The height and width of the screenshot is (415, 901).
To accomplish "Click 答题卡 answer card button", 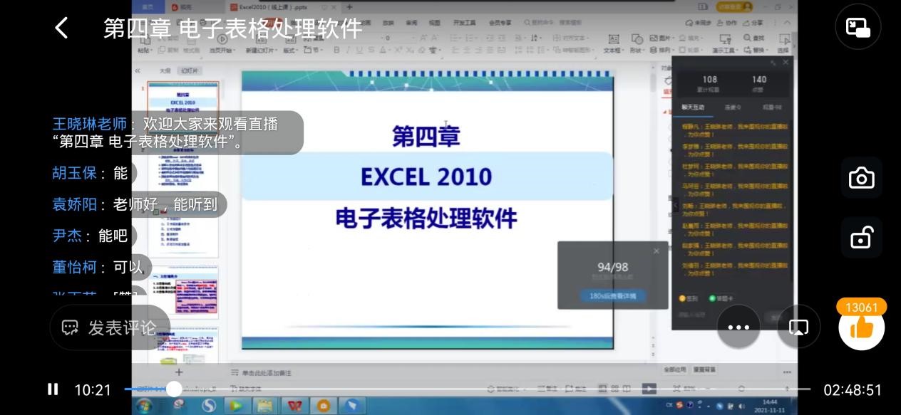I will pyautogui.click(x=720, y=299).
